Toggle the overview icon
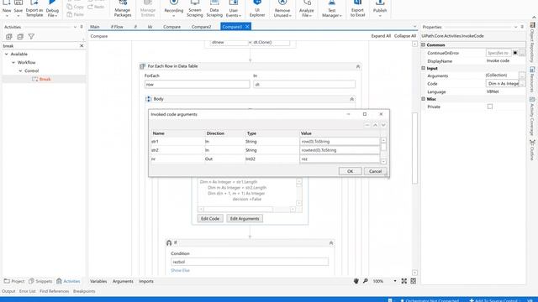538x302 pixels. [x=414, y=281]
